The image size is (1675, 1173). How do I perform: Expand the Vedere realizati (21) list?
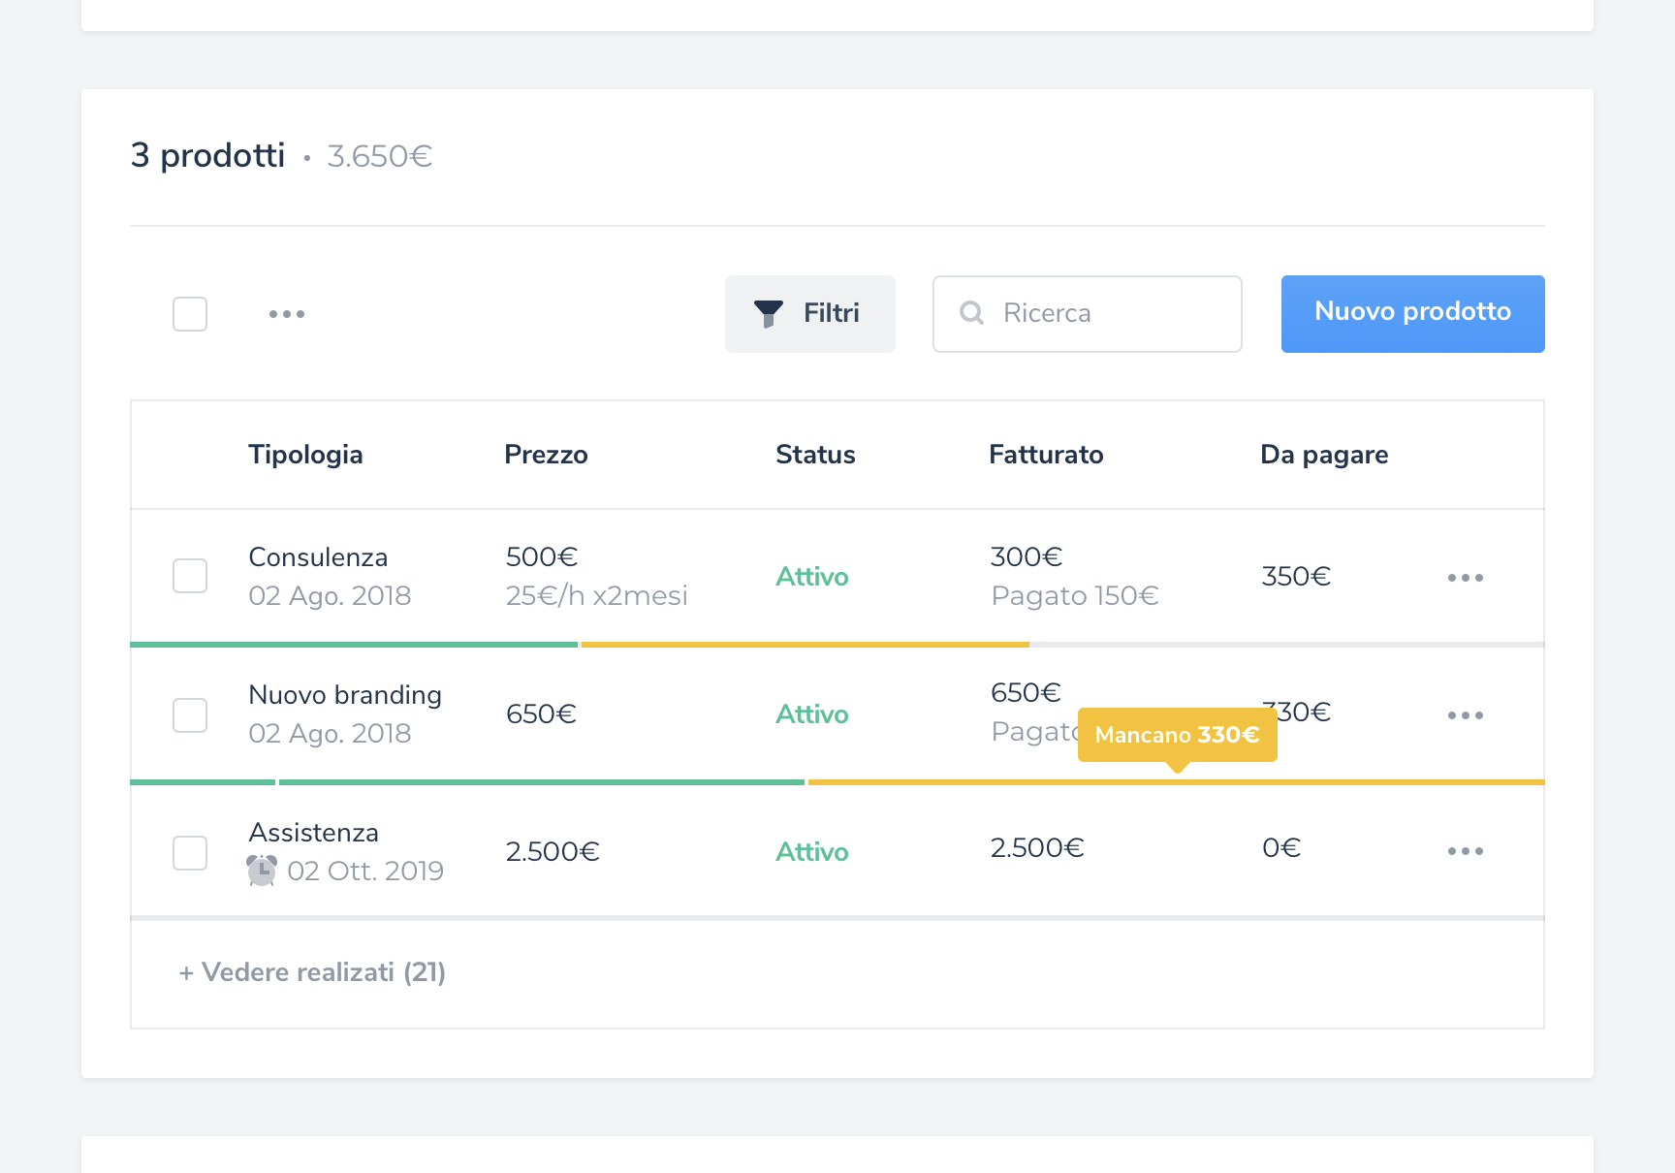click(x=312, y=972)
